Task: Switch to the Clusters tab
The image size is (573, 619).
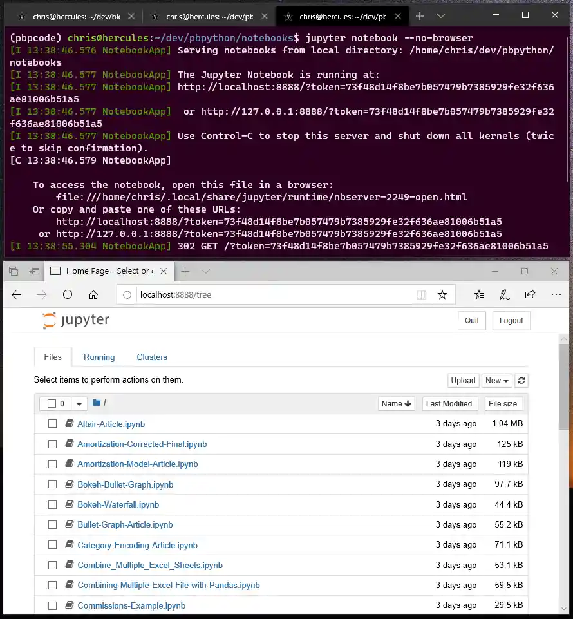Action: [152, 357]
